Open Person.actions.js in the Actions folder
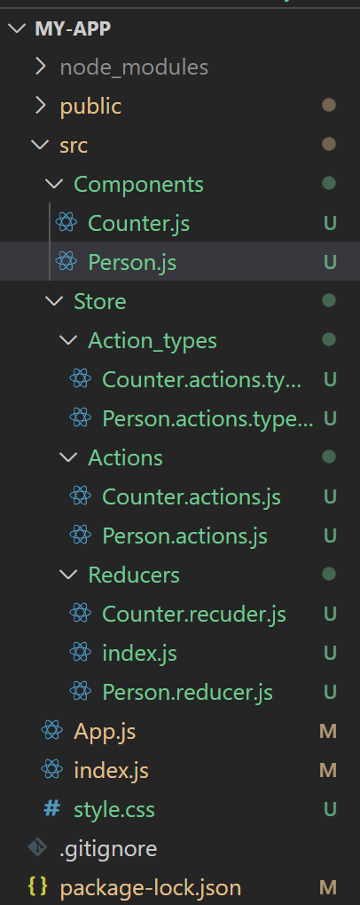This screenshot has width=360, height=905. coord(185,536)
